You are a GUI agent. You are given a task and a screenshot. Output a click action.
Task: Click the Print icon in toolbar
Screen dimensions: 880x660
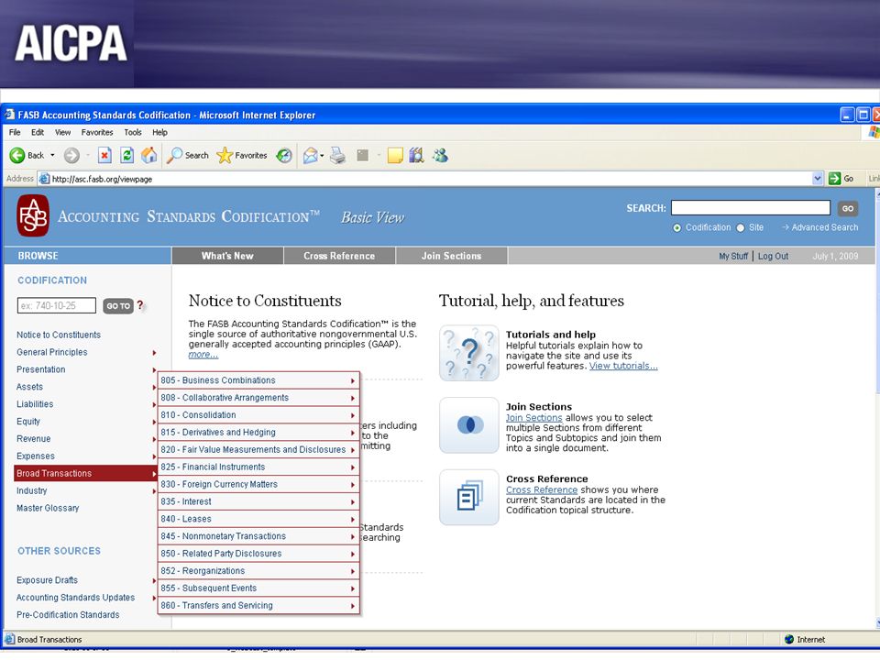(x=337, y=156)
